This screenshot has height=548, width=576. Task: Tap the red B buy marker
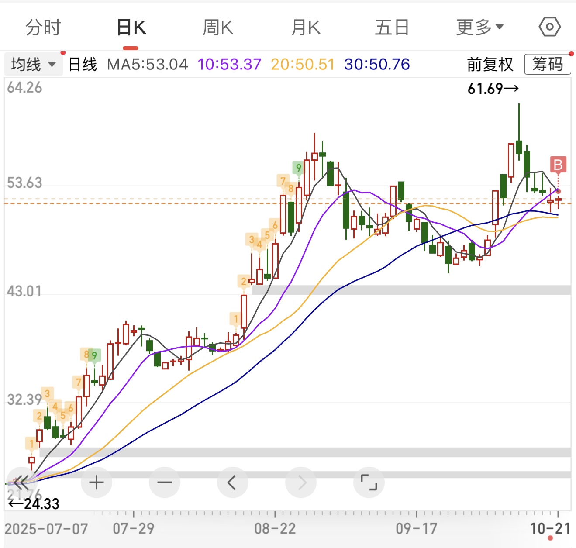(x=558, y=165)
